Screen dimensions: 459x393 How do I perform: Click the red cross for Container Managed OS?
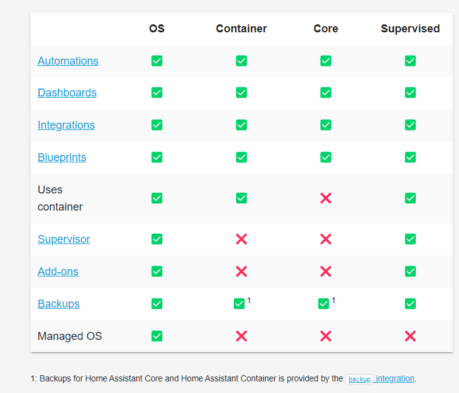point(241,336)
